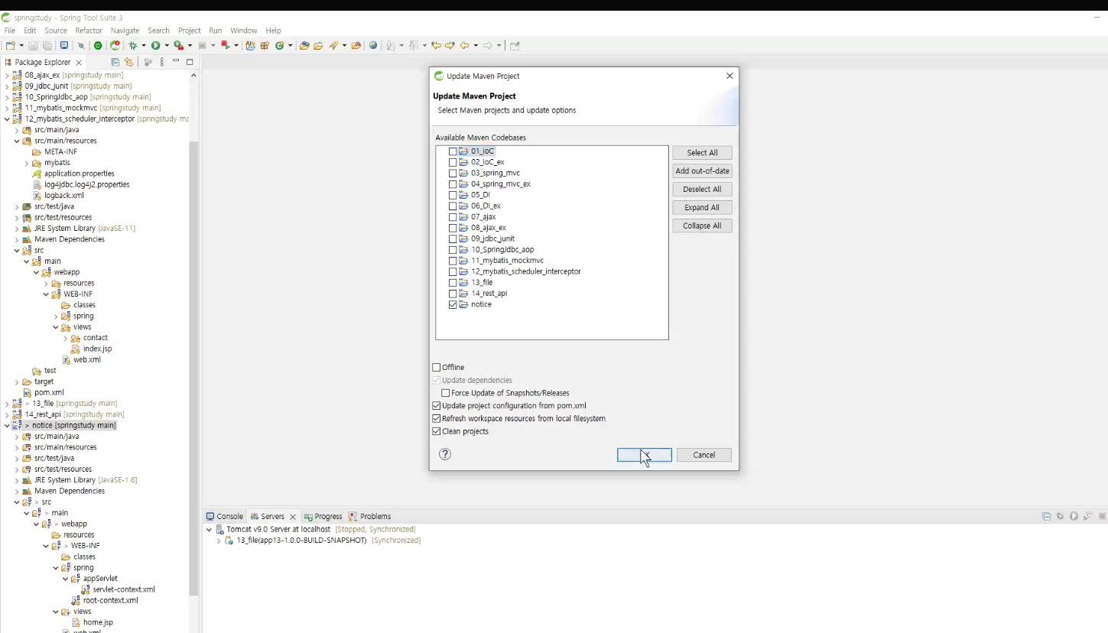Open the Refactor menu
This screenshot has height=633, width=1108.
(x=89, y=31)
